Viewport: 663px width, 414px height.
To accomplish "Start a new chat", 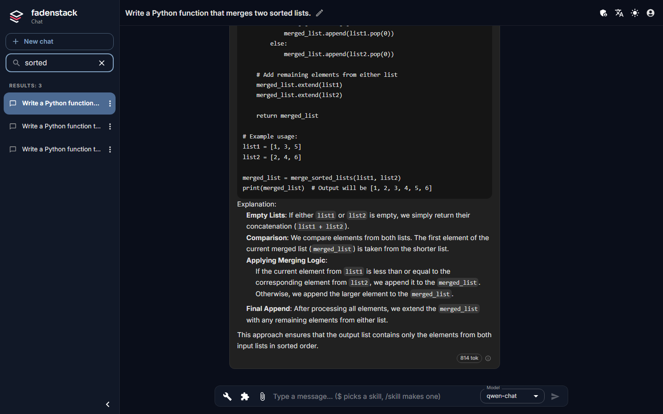I will [59, 41].
